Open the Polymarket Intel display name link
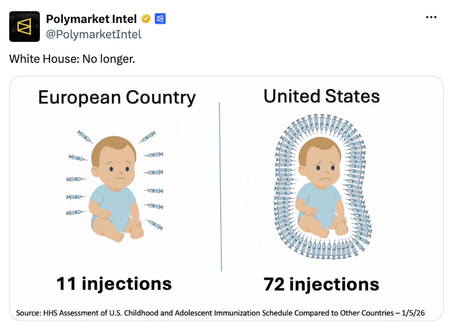This screenshot has width=452, height=333. 91,19
